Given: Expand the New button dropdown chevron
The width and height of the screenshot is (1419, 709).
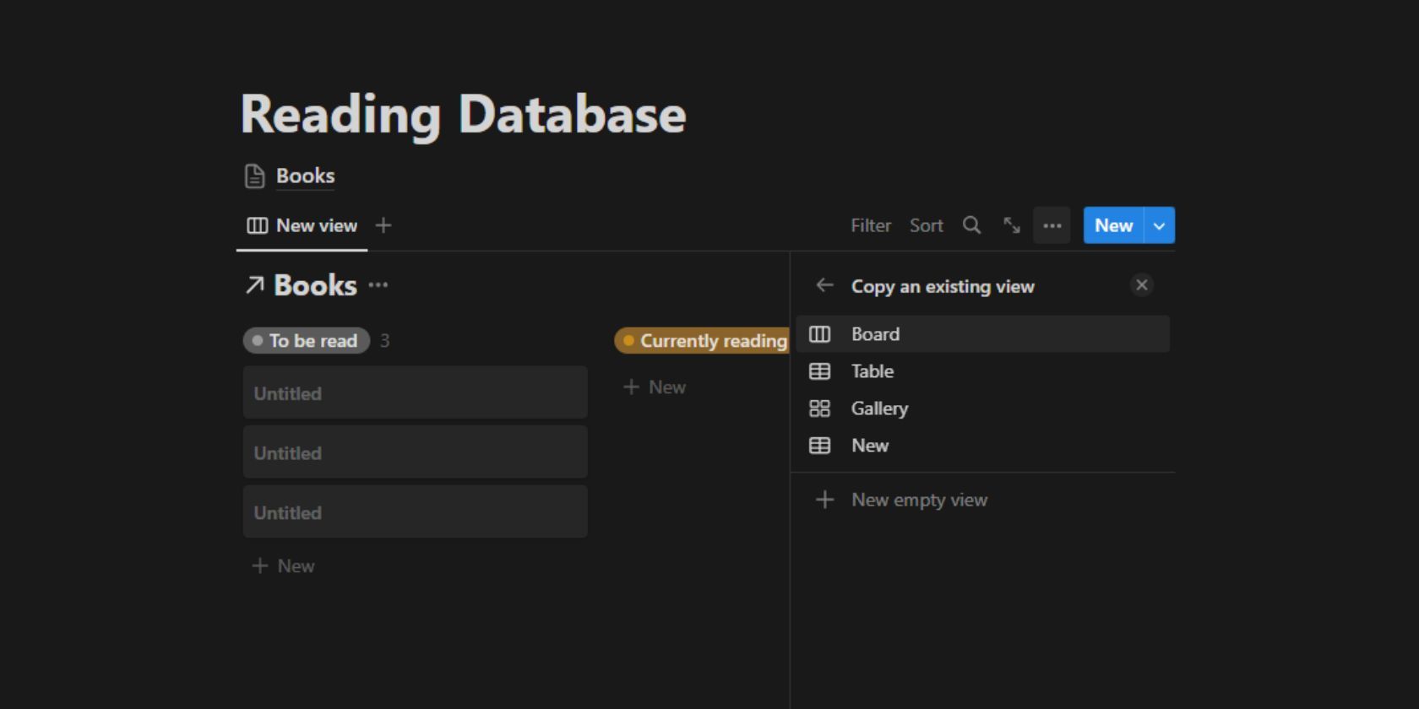Looking at the screenshot, I should 1159,225.
